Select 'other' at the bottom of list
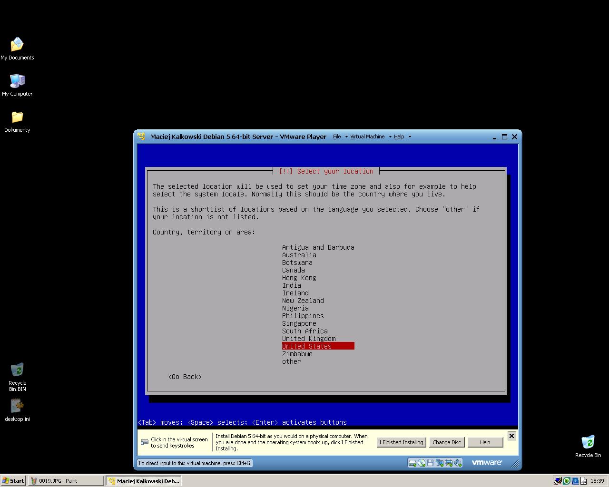The width and height of the screenshot is (609, 487). (x=291, y=361)
